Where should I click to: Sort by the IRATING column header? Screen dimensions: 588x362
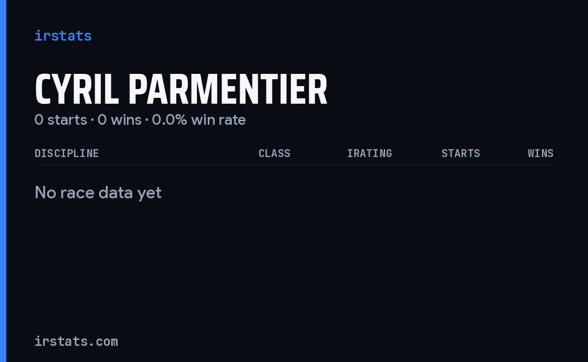pyautogui.click(x=369, y=154)
